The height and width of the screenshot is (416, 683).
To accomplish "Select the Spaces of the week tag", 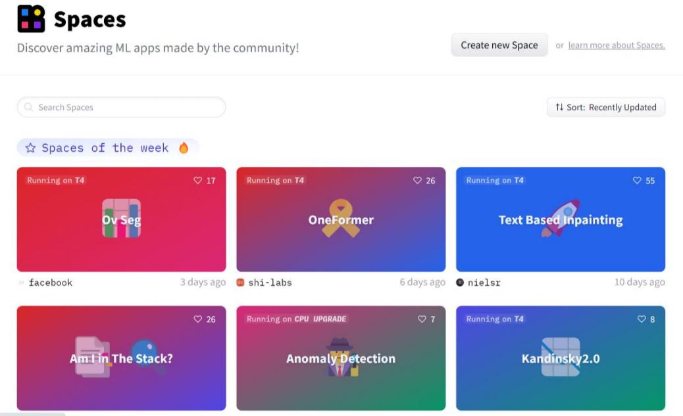I will coord(107,148).
